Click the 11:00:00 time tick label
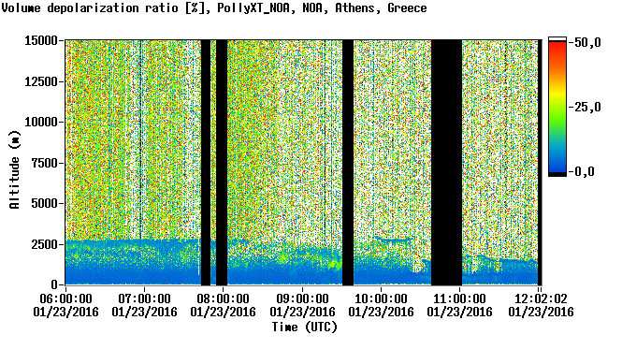 pos(460,298)
